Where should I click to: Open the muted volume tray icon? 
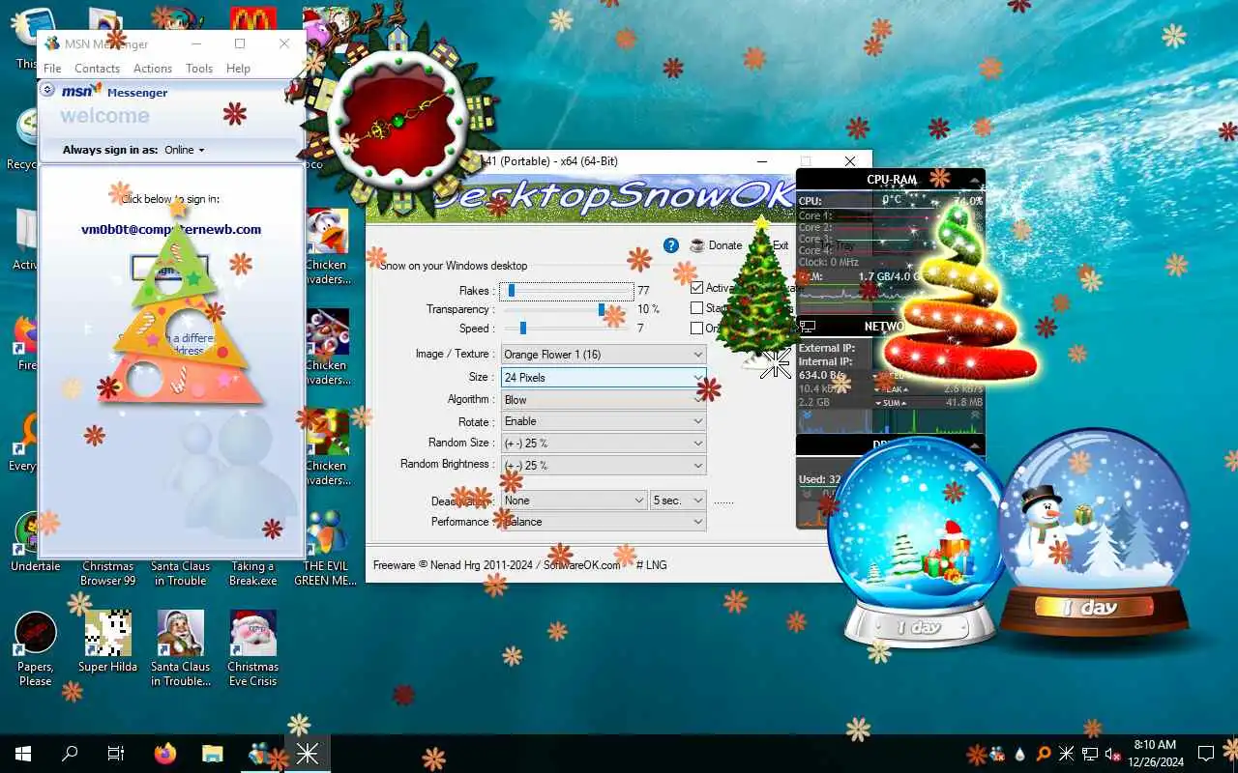click(1113, 754)
